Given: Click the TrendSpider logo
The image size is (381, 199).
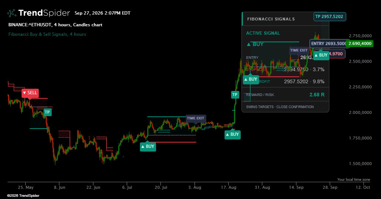Looking at the screenshot, I should [38, 13].
